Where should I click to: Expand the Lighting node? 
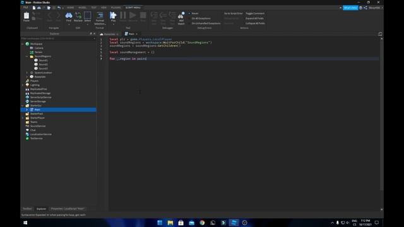coord(23,85)
